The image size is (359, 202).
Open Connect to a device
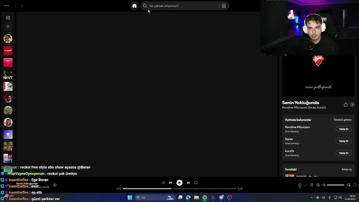(318, 185)
